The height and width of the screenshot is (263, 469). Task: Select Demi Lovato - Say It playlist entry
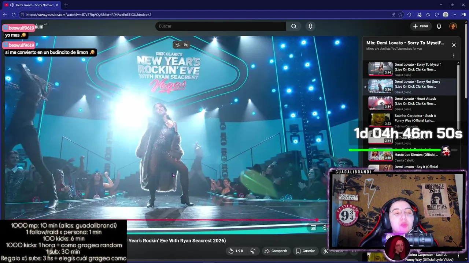(x=416, y=167)
